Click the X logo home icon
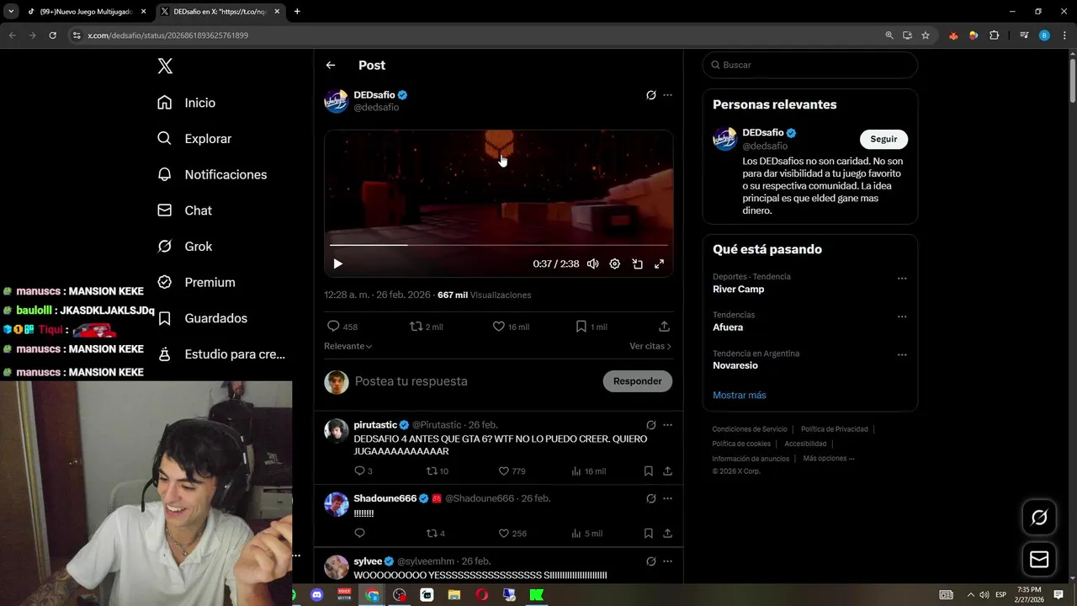 click(165, 66)
